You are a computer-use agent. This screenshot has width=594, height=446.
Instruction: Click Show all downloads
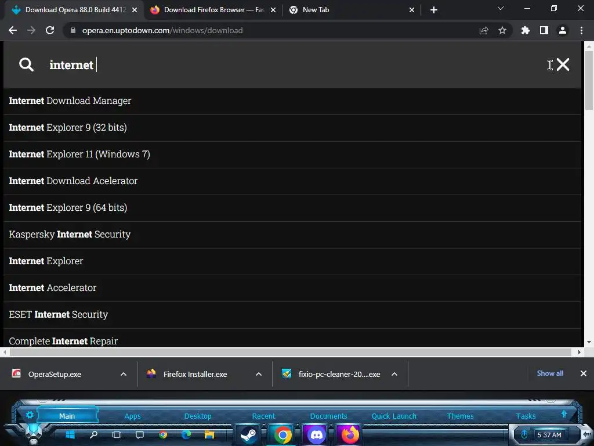click(550, 373)
